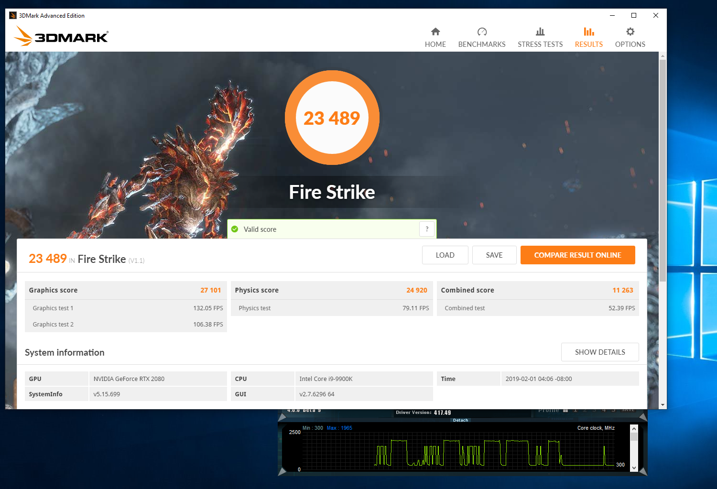Click the Combined score label
This screenshot has width=717, height=489.
coord(467,290)
